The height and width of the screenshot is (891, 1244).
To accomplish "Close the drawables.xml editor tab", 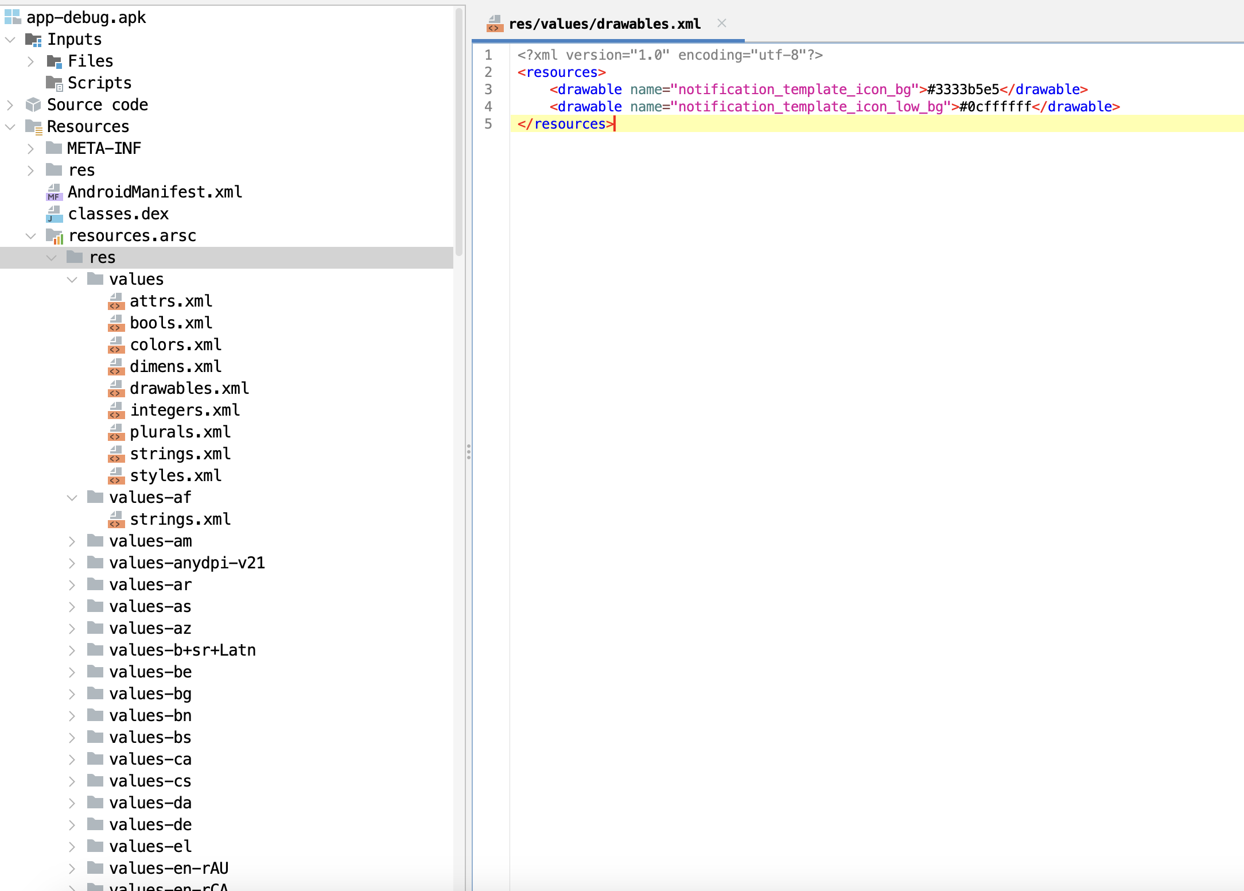I will tap(722, 24).
